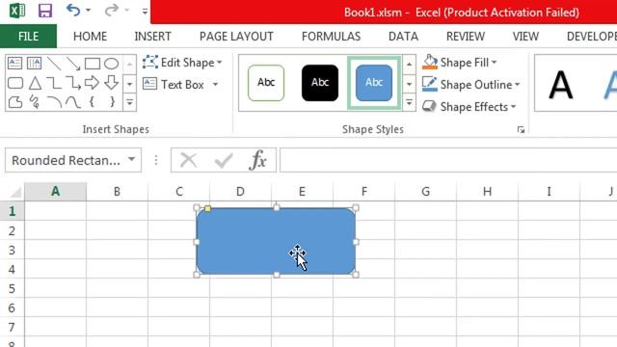Viewport: 617px width, 347px height.
Task: Select row 1 header
Action: pyautogui.click(x=13, y=211)
